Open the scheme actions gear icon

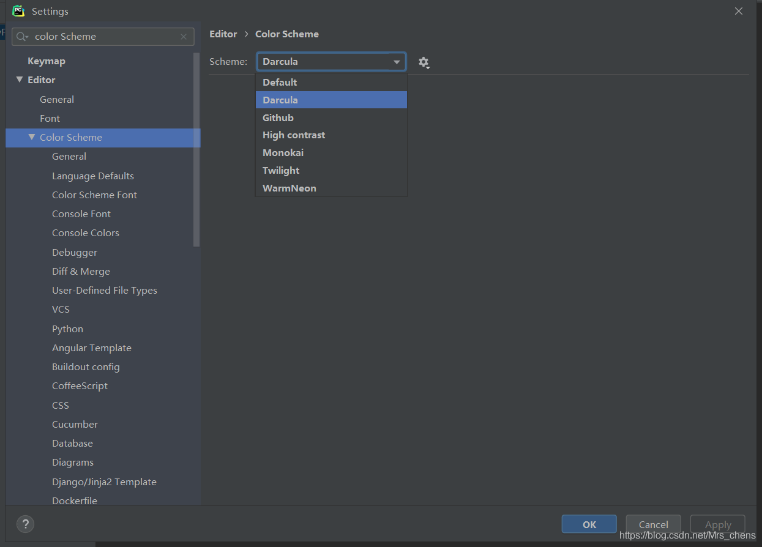point(424,62)
